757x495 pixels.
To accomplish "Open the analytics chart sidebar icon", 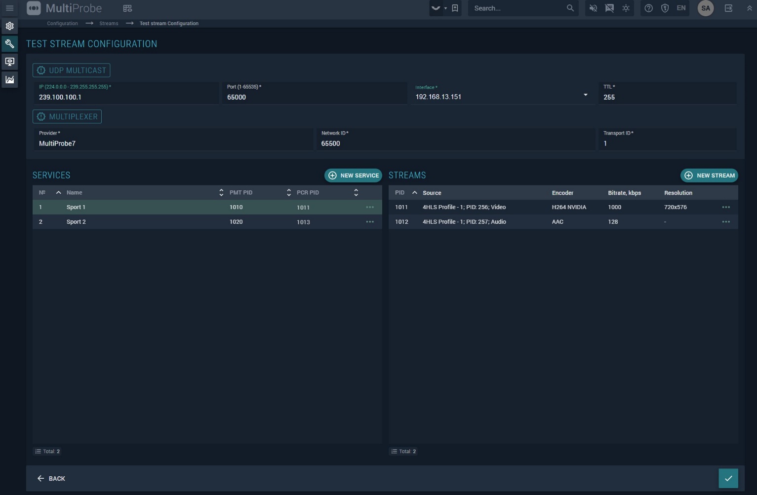I will coord(9,79).
